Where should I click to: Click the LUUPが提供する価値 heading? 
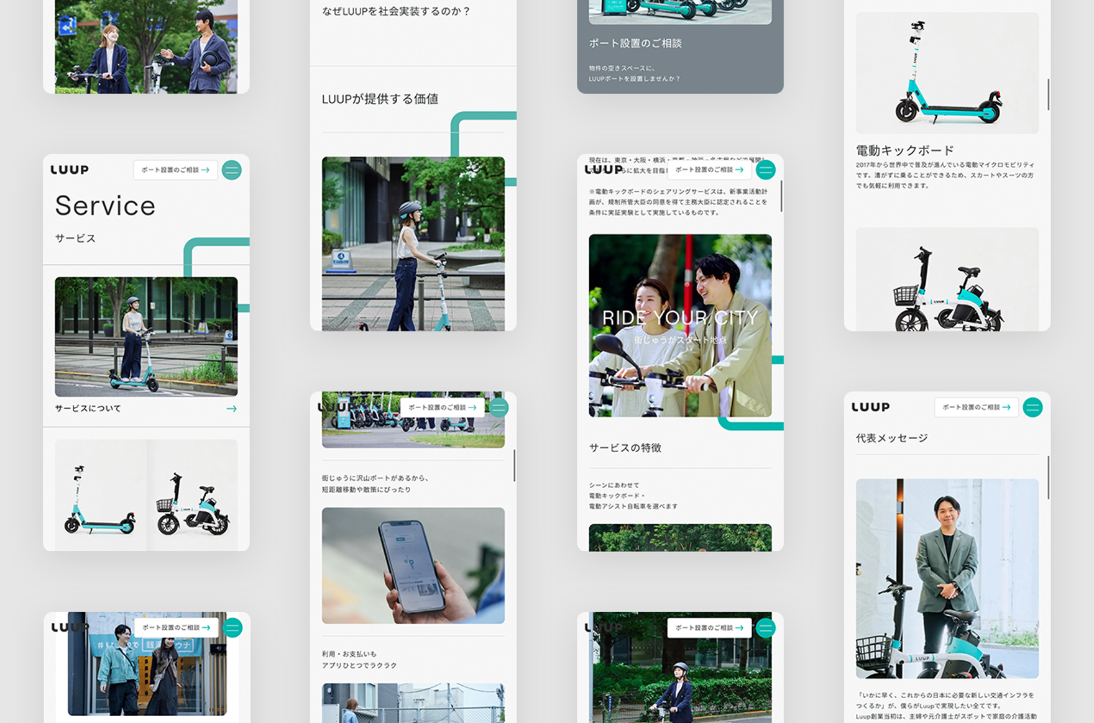pos(380,99)
